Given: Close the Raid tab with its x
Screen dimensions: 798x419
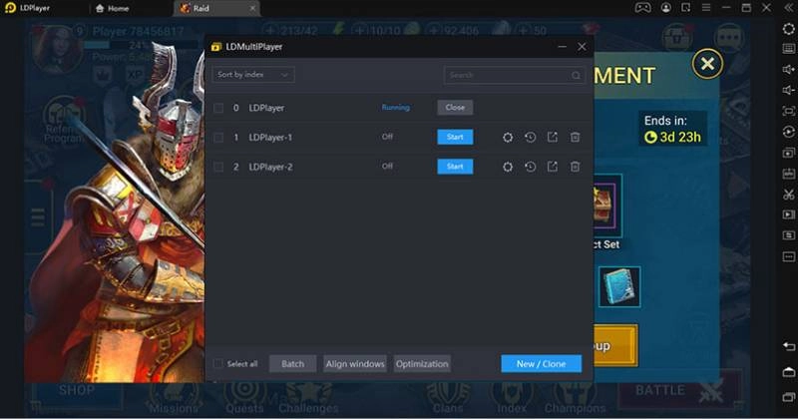Looking at the screenshot, I should pos(252,8).
